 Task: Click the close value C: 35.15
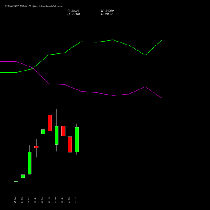pos(73,10)
